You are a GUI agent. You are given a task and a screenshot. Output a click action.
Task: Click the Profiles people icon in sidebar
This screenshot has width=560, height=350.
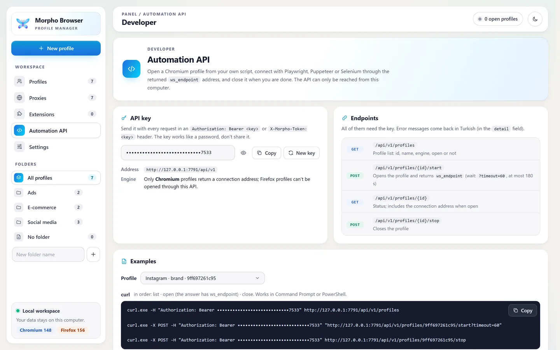point(19,81)
